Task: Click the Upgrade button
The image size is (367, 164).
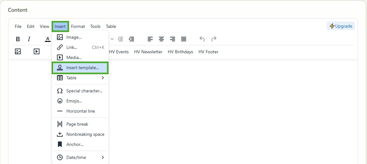Action: coord(341,26)
